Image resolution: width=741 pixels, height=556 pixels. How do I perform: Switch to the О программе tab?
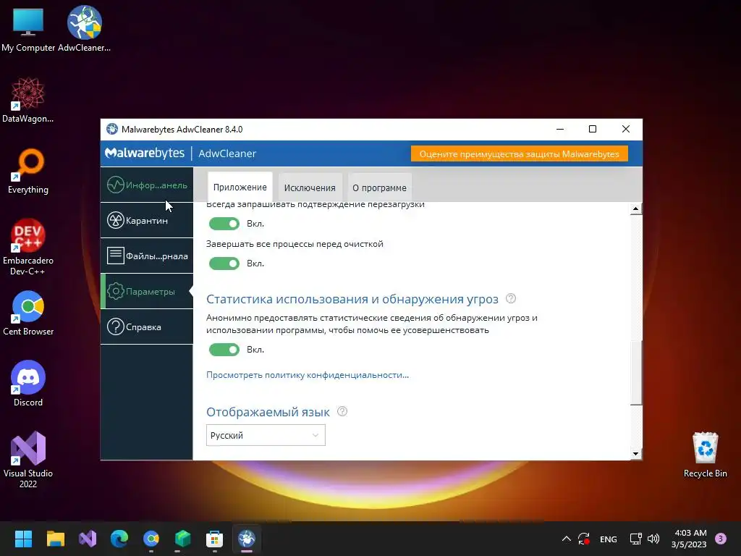point(379,188)
